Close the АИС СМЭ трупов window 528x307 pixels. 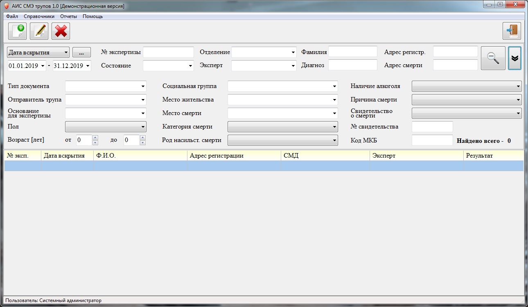[x=515, y=5]
